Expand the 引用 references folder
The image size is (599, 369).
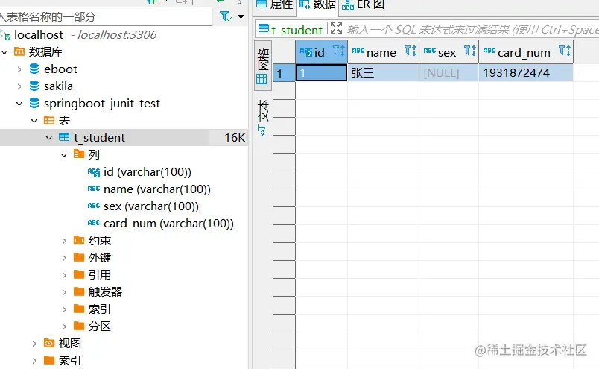(64, 275)
